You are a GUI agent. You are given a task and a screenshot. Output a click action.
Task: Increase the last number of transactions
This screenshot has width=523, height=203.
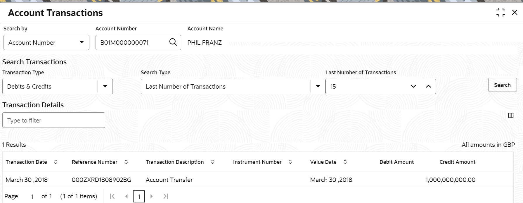(x=428, y=86)
